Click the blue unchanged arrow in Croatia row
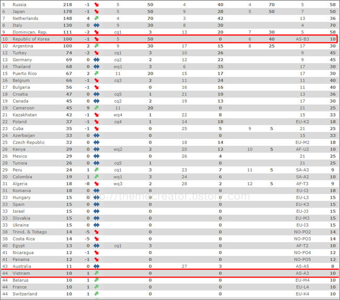This screenshot has width=340, height=300. (x=96, y=94)
